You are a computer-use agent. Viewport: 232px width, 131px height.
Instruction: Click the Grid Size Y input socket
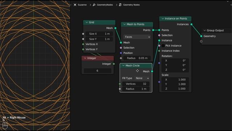(83, 39)
